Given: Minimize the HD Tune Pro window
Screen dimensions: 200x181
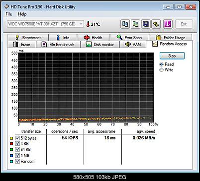Looking at the screenshot, I should click(168, 7).
